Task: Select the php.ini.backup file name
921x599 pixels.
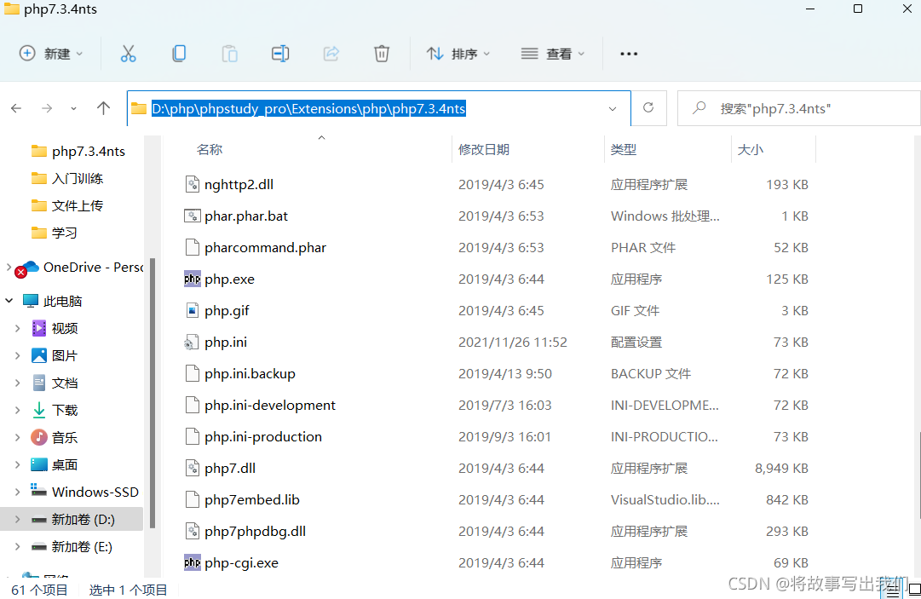Action: (250, 373)
